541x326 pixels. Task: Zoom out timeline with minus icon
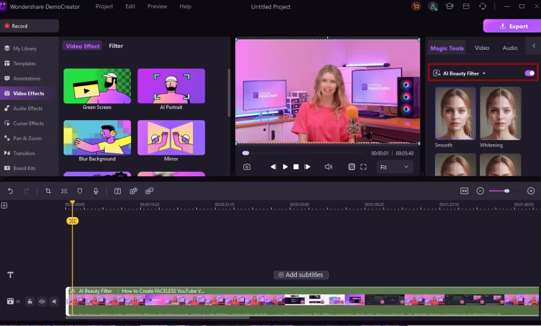click(480, 191)
